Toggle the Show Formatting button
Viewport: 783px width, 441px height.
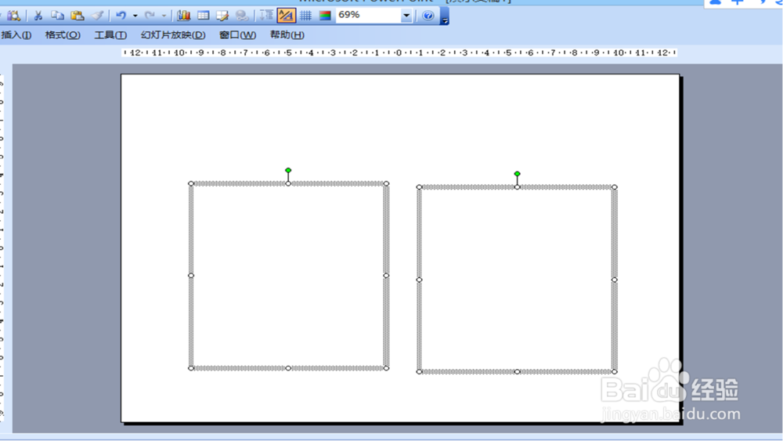coord(286,16)
